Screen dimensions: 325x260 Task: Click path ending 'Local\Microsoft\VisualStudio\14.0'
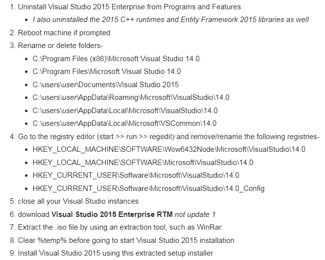[125, 111]
